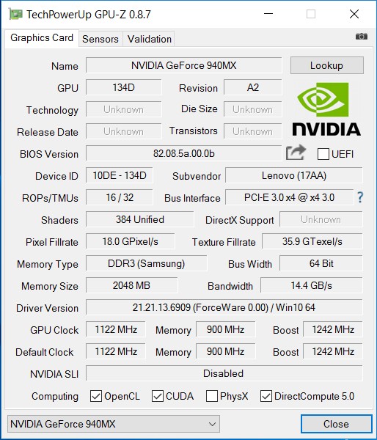Click the Close button
Image resolution: width=377 pixels, height=440 pixels.
coord(337,424)
